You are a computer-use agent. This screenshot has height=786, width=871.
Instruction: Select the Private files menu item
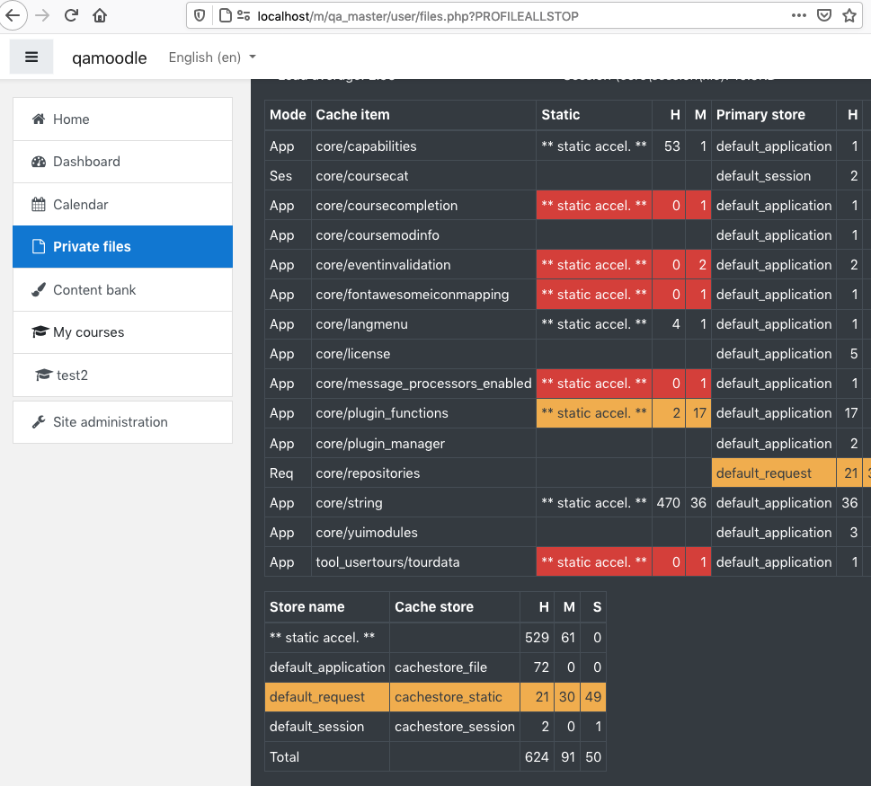123,246
